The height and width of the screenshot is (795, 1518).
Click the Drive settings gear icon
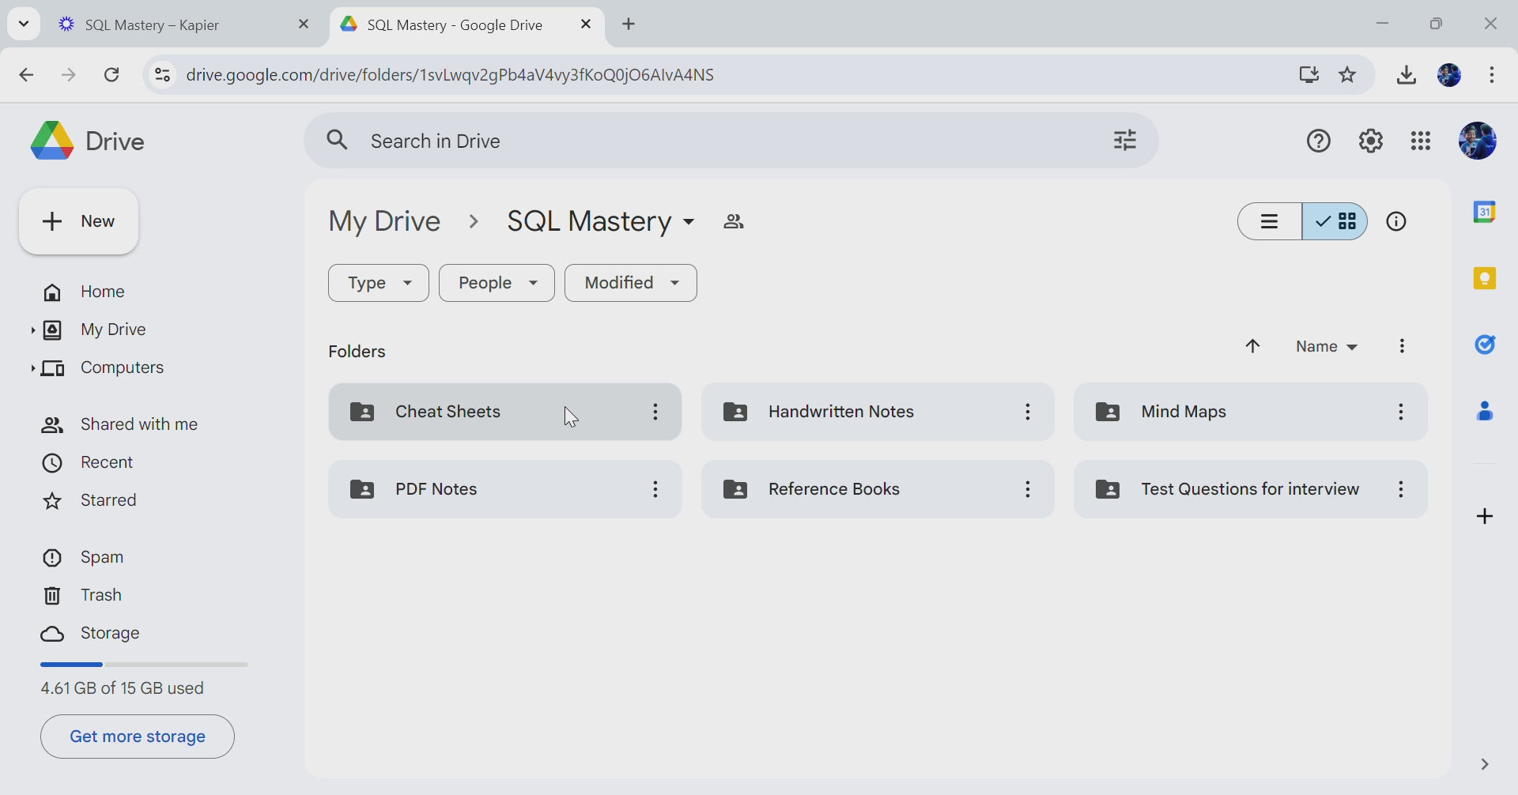point(1370,141)
